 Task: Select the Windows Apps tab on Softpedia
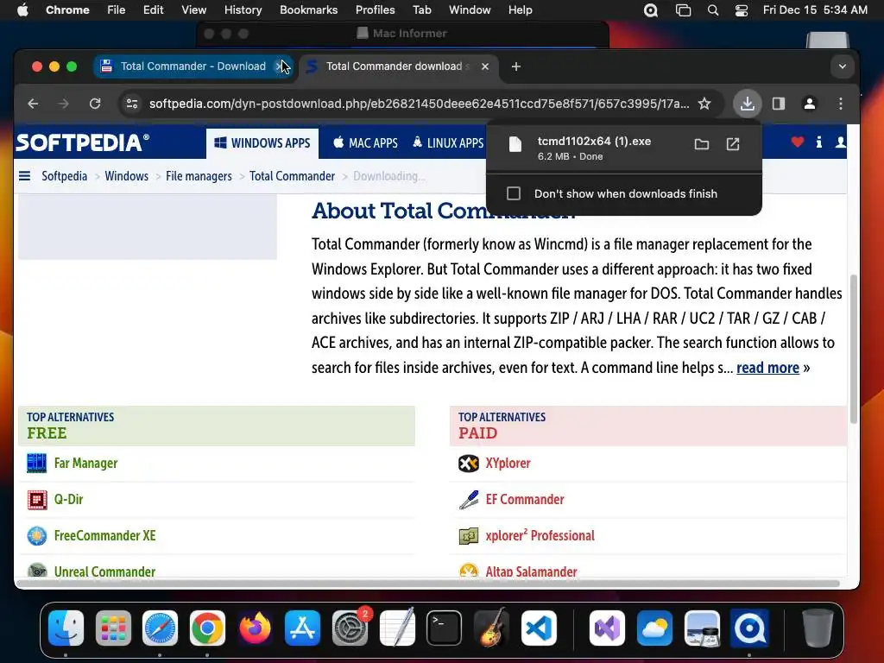262,143
